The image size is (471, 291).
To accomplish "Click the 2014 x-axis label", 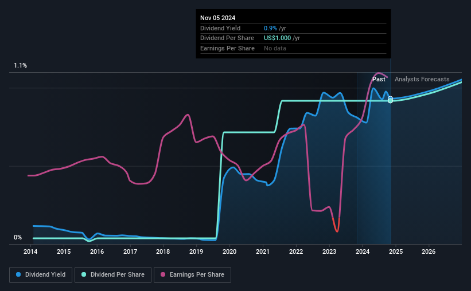I will point(30,251).
